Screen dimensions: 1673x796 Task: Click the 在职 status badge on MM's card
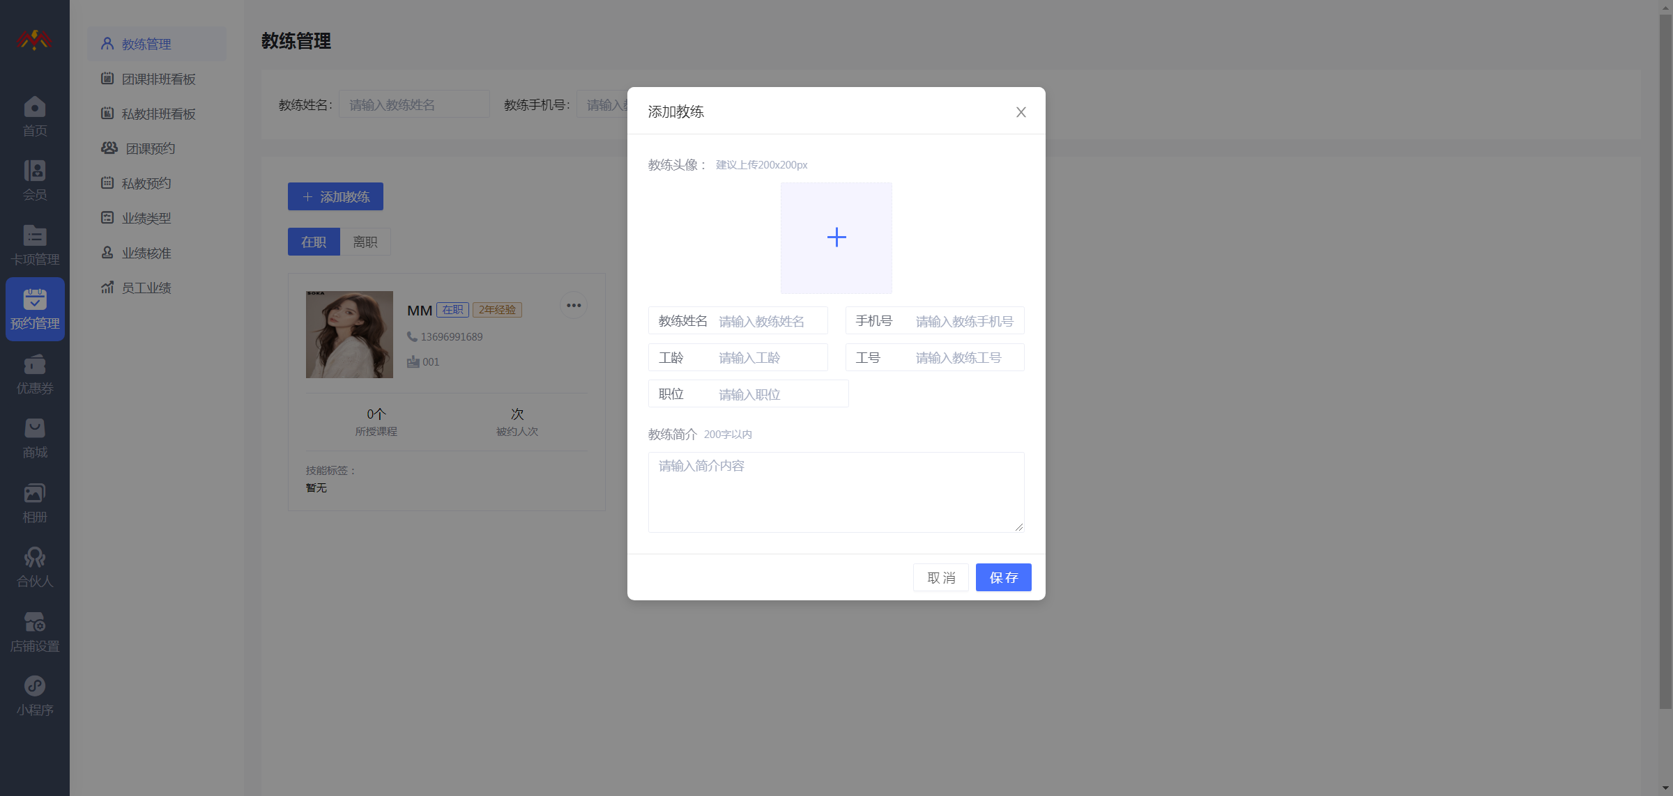pos(452,310)
